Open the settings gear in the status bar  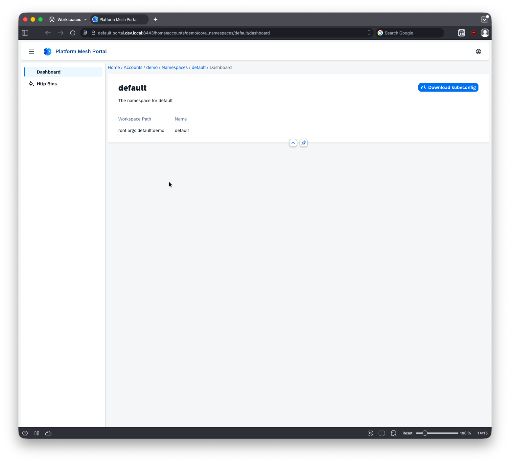click(25, 433)
